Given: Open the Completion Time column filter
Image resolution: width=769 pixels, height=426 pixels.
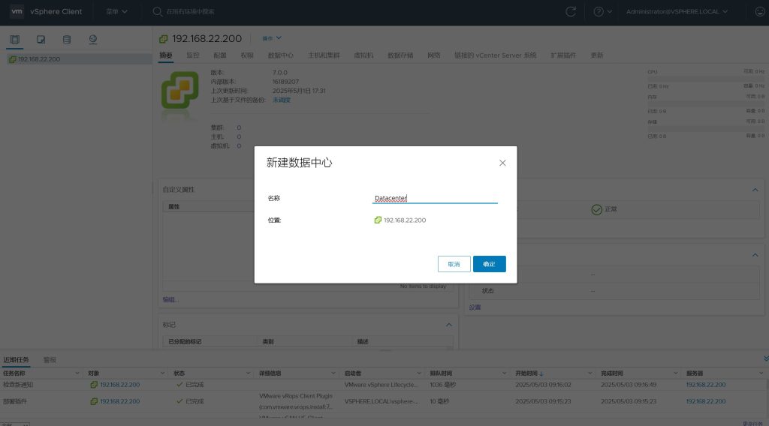Looking at the screenshot, I should (675, 373).
